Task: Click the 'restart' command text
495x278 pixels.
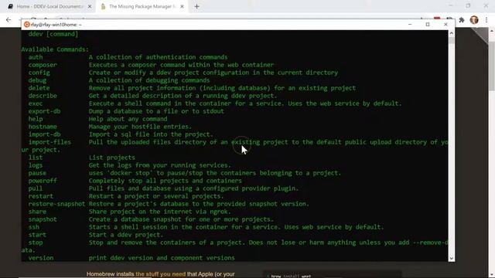Action: [41, 196]
